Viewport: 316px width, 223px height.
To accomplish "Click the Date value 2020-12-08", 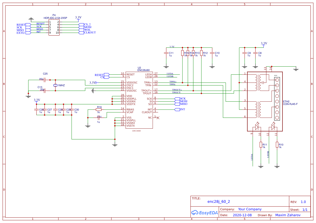I will (242, 215).
